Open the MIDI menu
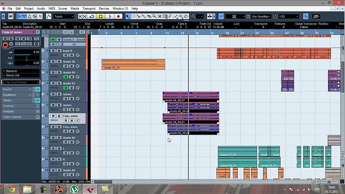The width and height of the screenshot is (345, 194). pyautogui.click(x=52, y=9)
